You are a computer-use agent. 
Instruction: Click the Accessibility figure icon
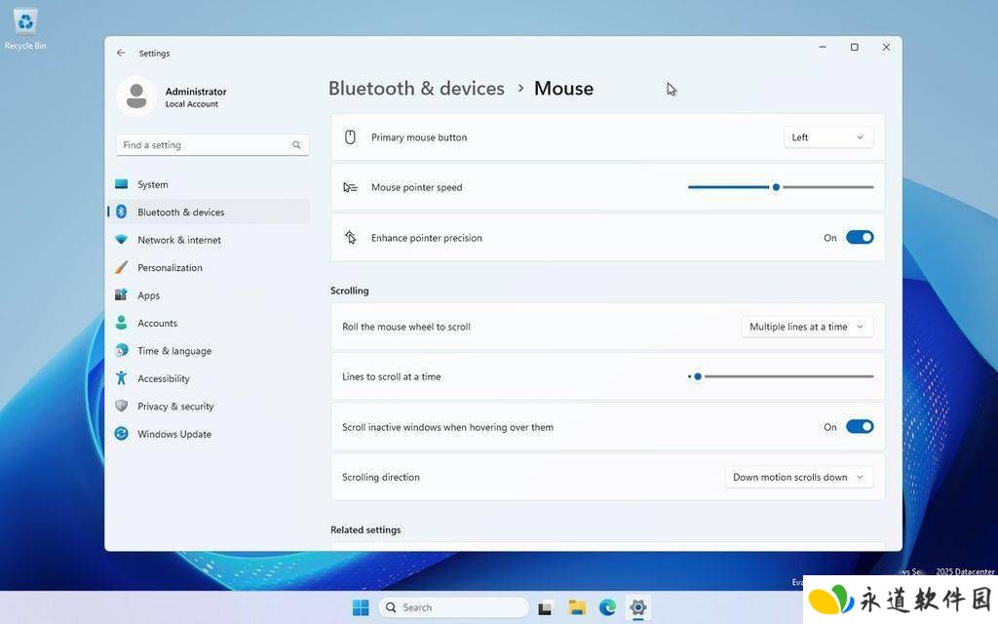click(x=121, y=377)
